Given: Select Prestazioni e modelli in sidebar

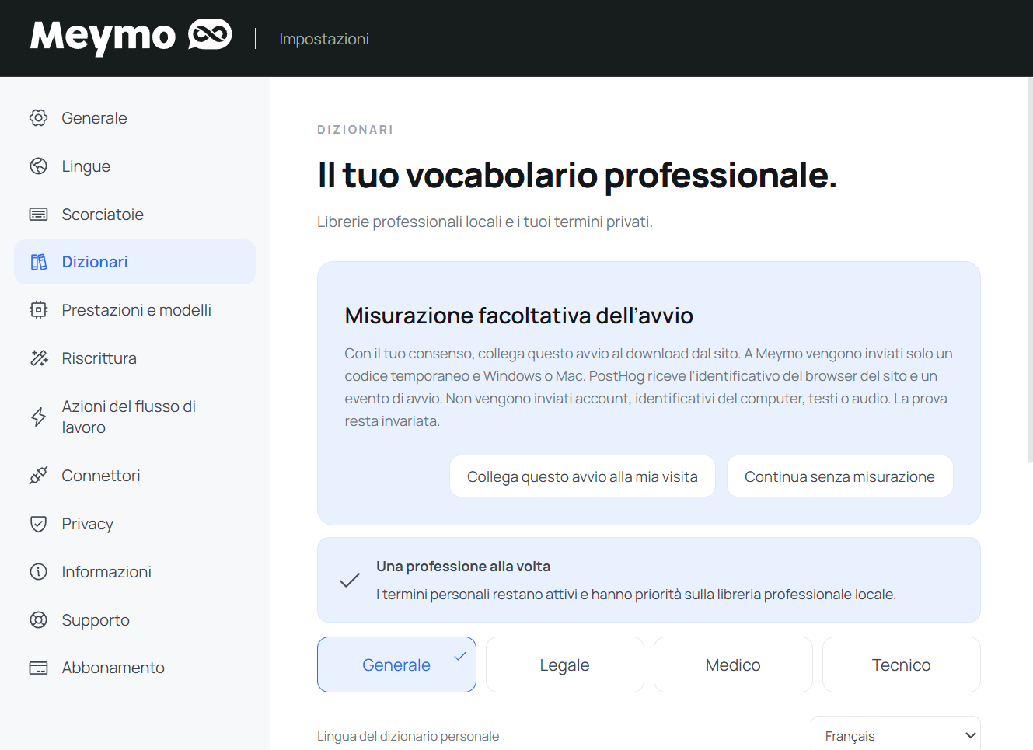Looking at the screenshot, I should click(134, 310).
